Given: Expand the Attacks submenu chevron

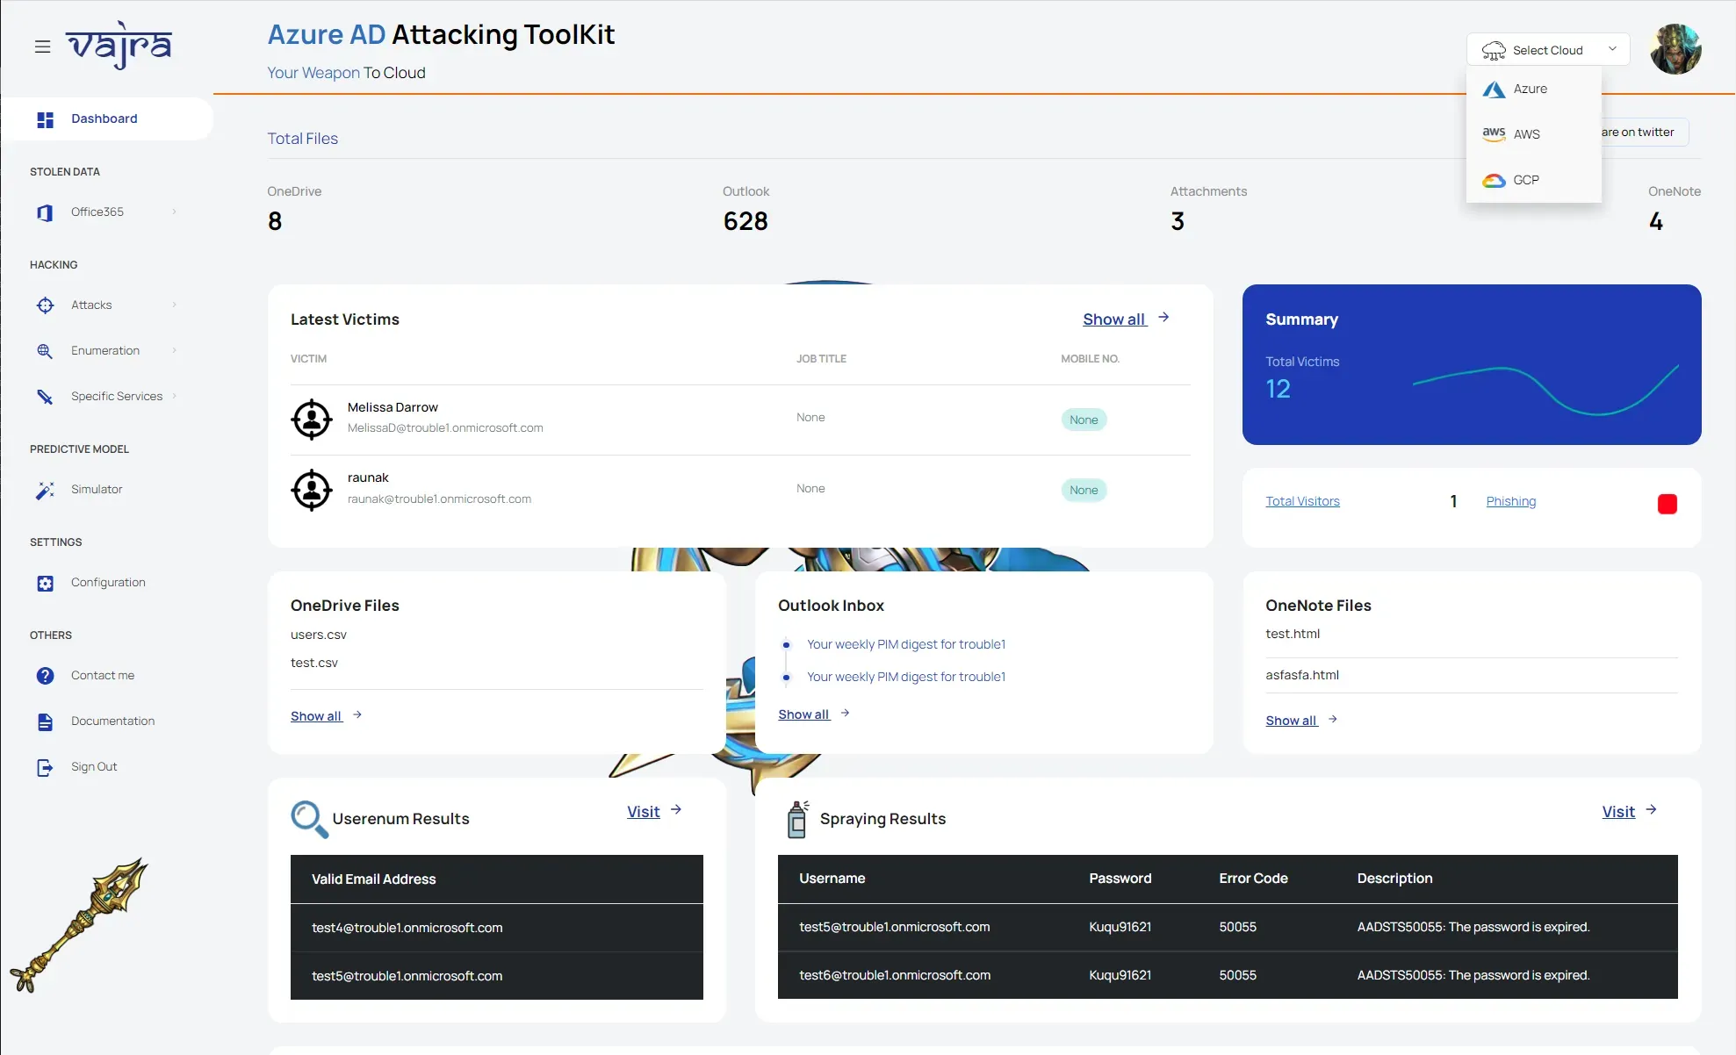Looking at the screenshot, I should pyautogui.click(x=174, y=305).
